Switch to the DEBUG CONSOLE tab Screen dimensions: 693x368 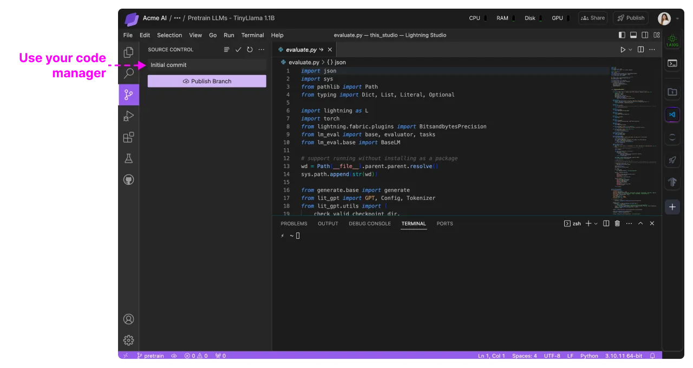(370, 224)
